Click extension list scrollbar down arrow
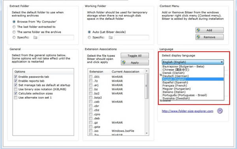Viewport: 237px width, 149px height. click(x=147, y=133)
